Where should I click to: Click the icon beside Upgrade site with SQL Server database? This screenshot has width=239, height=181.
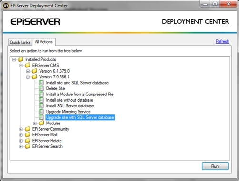coord(41,117)
